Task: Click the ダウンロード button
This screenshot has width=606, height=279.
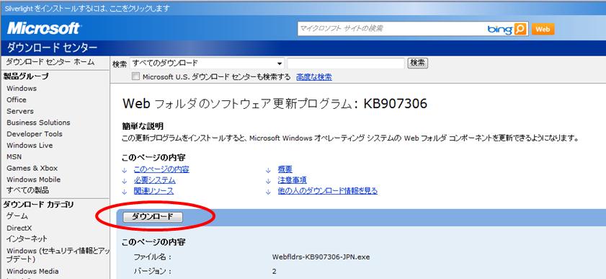Action: [x=153, y=217]
